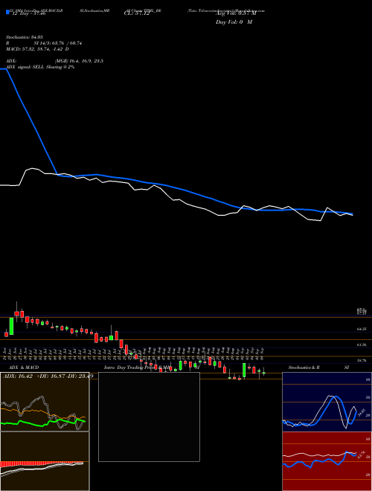This screenshot has height=491, width=372.
Task: Click the 'Stochastics & R' panel title
Action: pyautogui.click(x=304, y=368)
